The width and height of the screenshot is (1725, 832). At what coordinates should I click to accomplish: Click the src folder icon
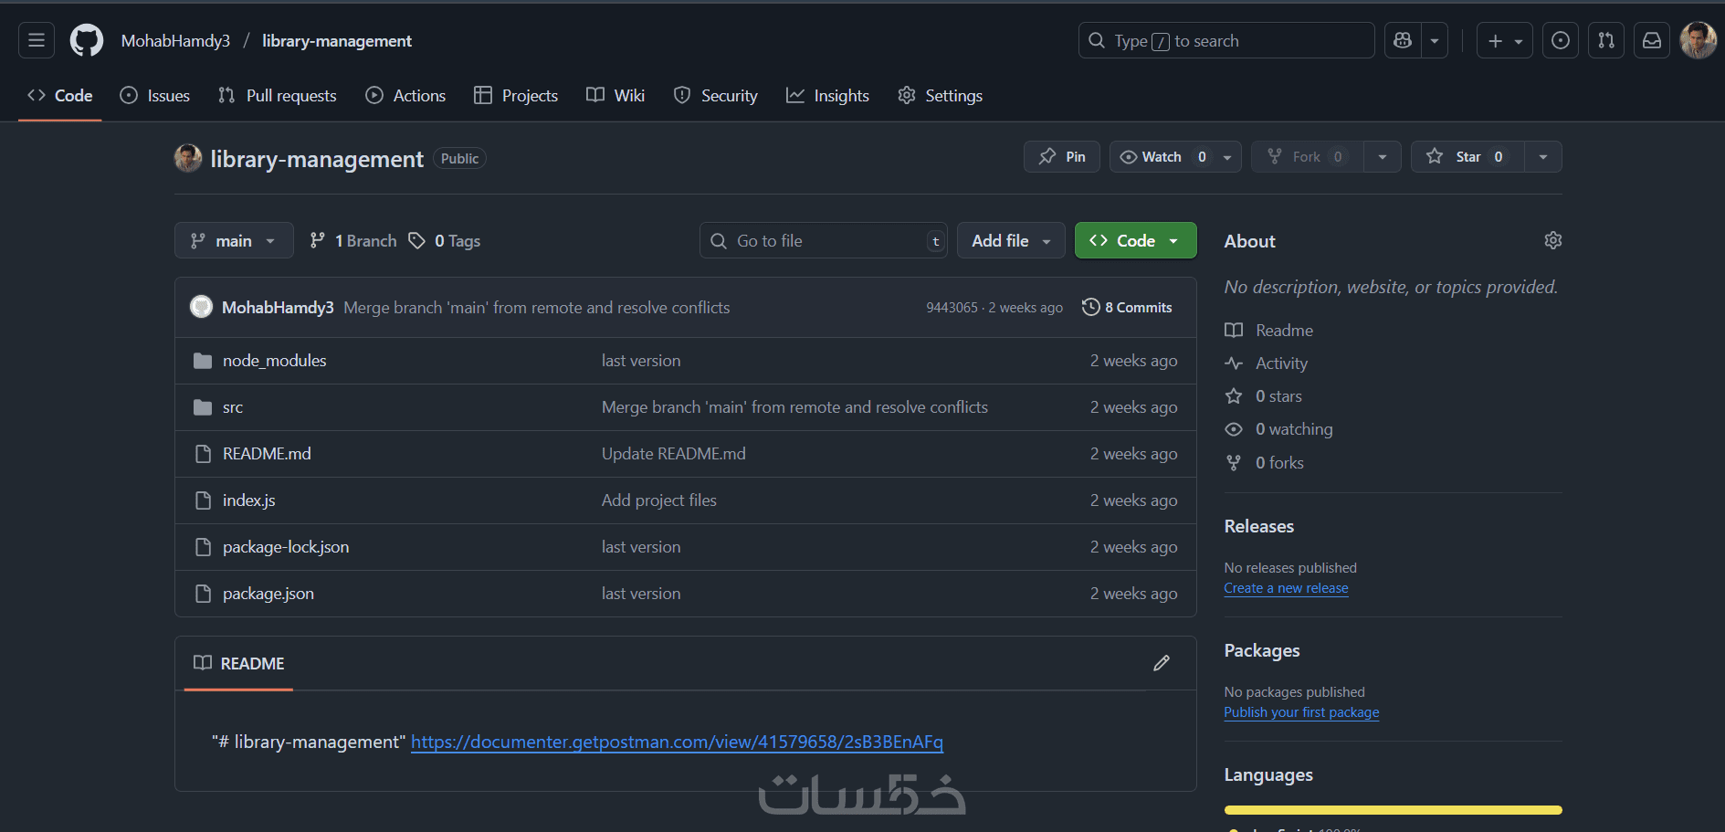coord(203,407)
